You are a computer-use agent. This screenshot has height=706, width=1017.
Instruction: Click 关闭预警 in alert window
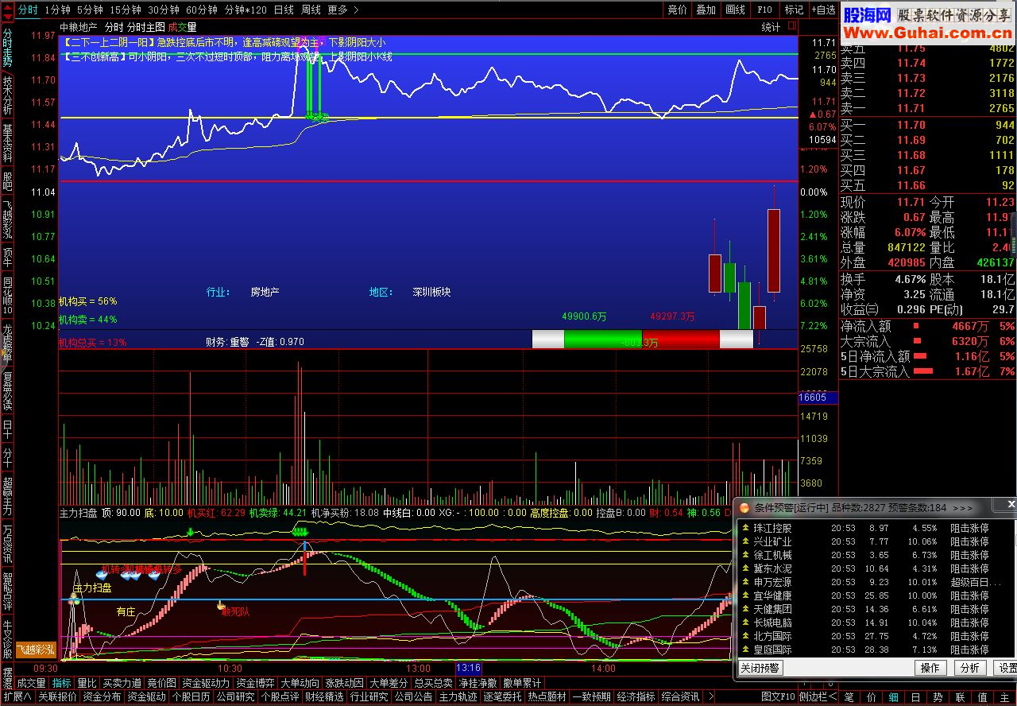pos(760,668)
